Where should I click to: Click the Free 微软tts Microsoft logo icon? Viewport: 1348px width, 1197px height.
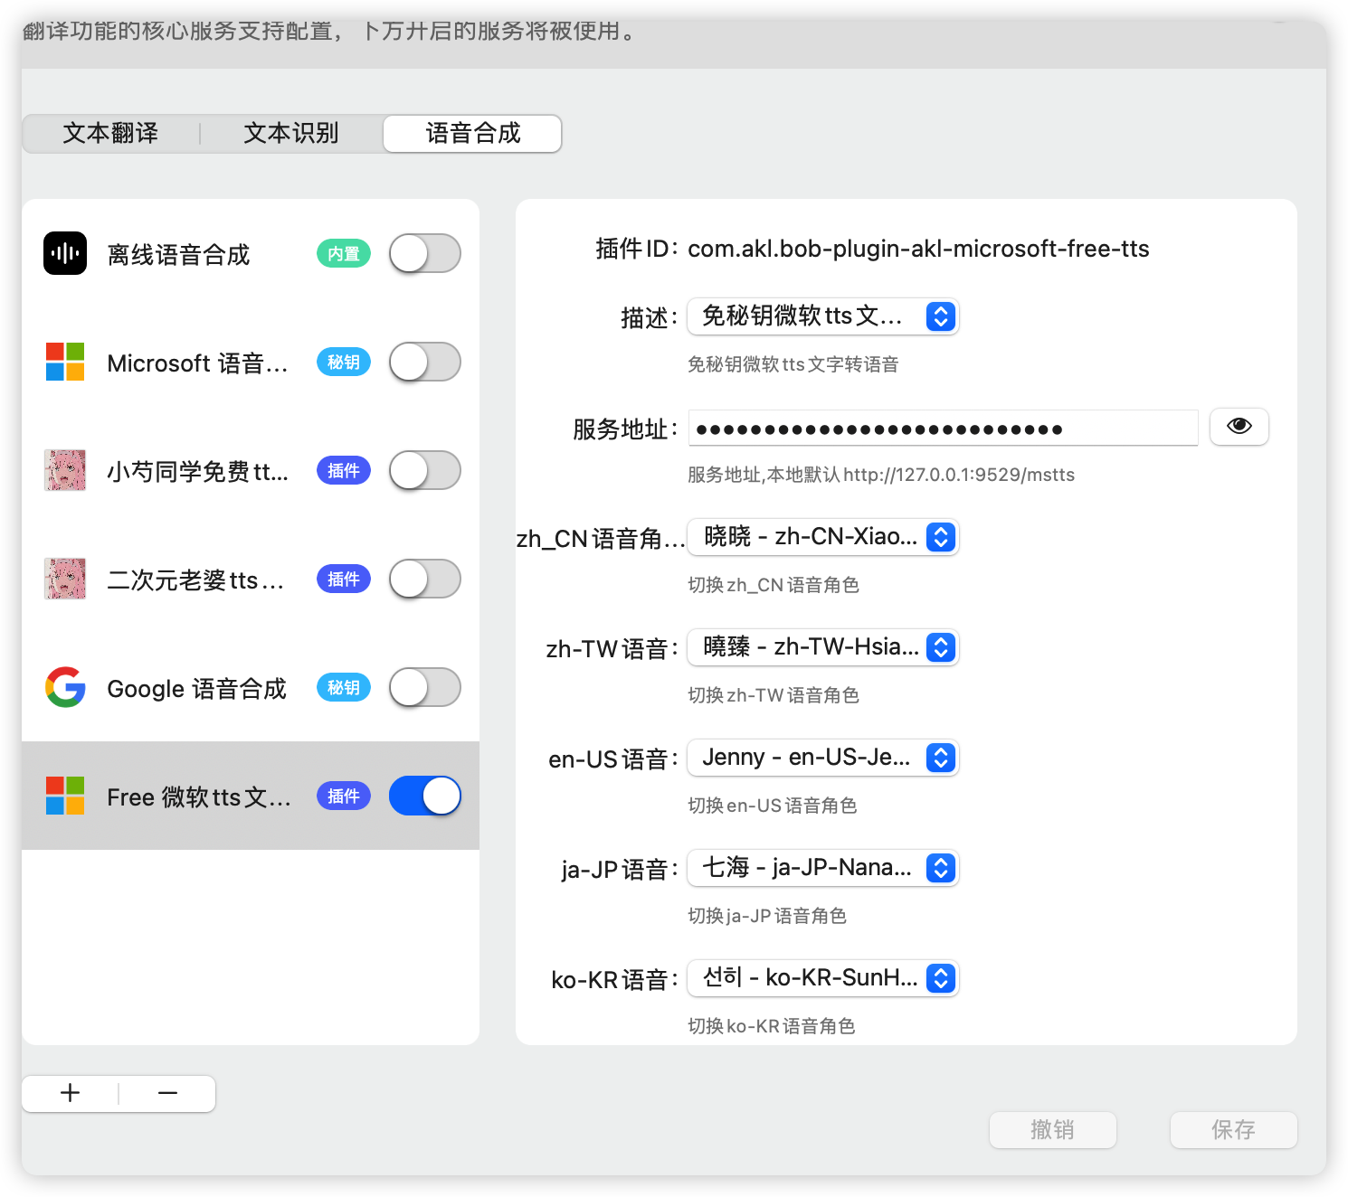coord(65,796)
